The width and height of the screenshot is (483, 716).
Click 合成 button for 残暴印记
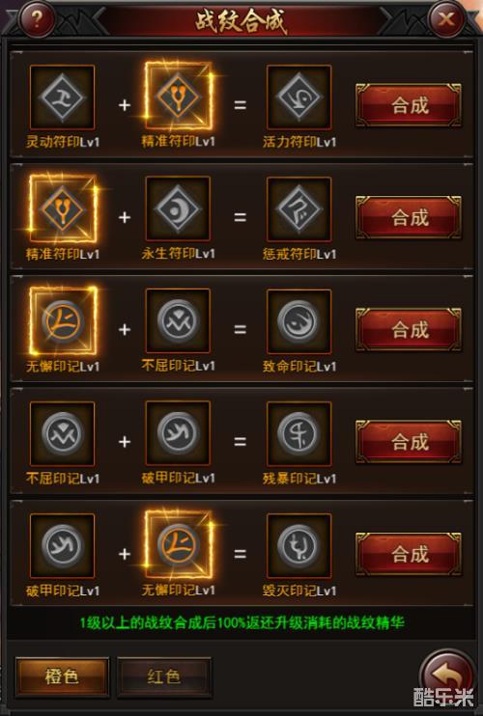[409, 442]
